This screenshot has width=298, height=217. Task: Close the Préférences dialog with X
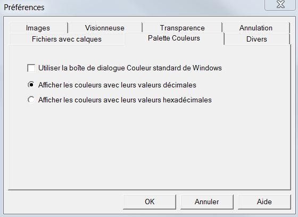click(280, 5)
